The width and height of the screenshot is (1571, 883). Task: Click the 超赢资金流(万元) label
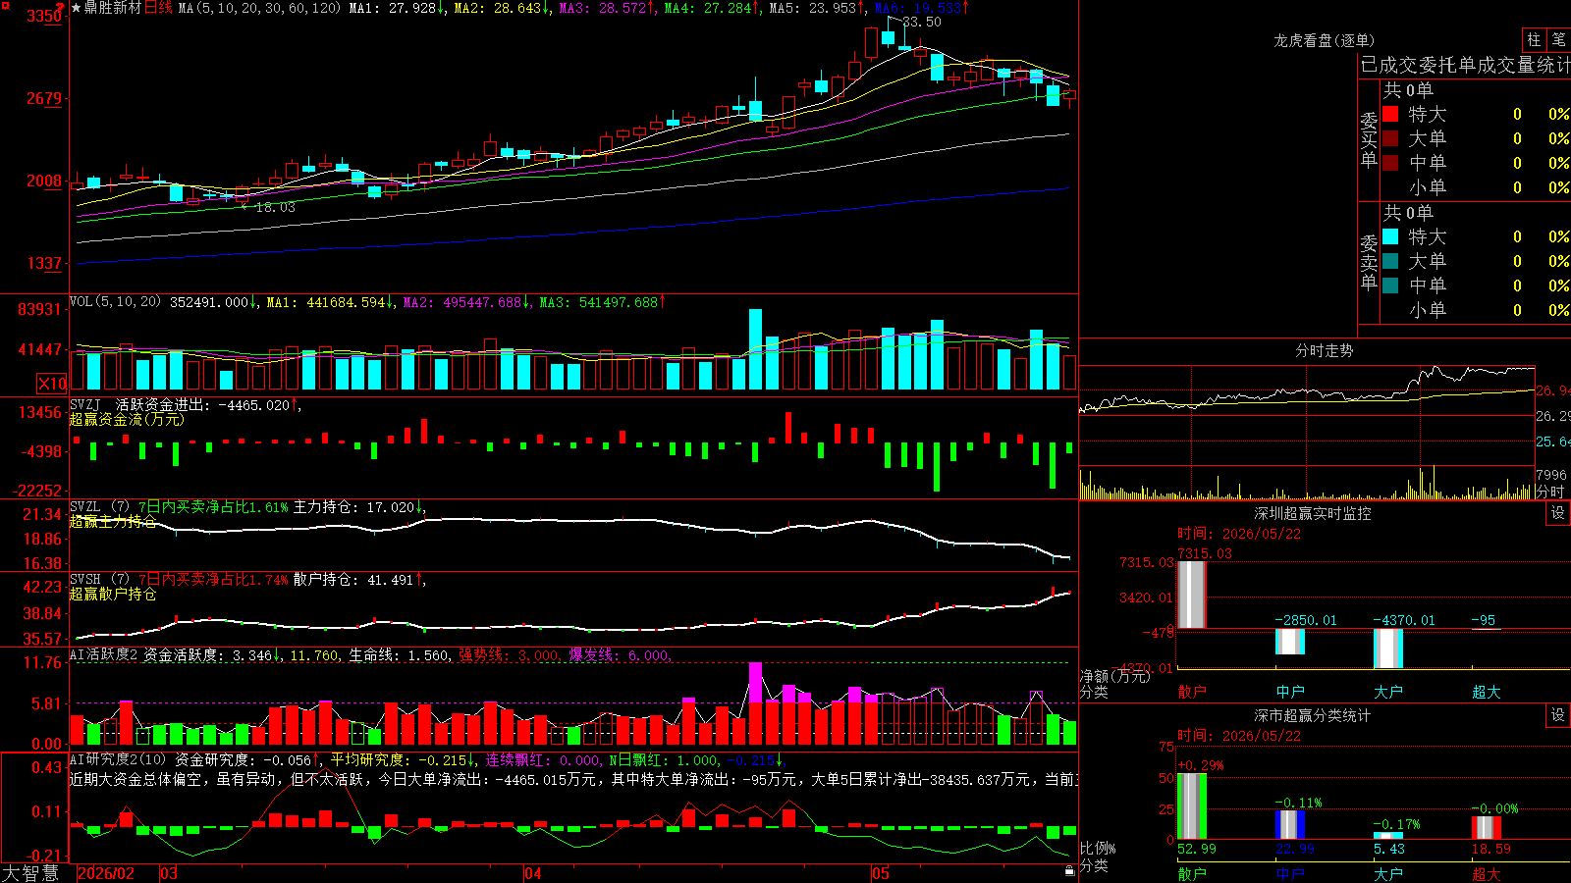click(127, 419)
